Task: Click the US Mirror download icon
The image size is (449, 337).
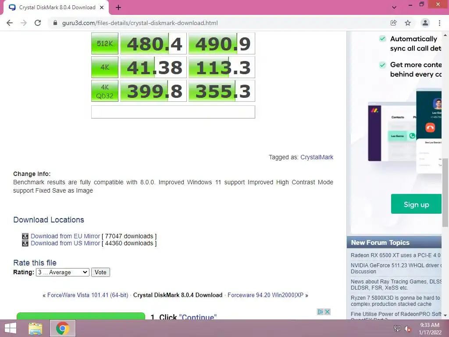Action: pos(25,243)
